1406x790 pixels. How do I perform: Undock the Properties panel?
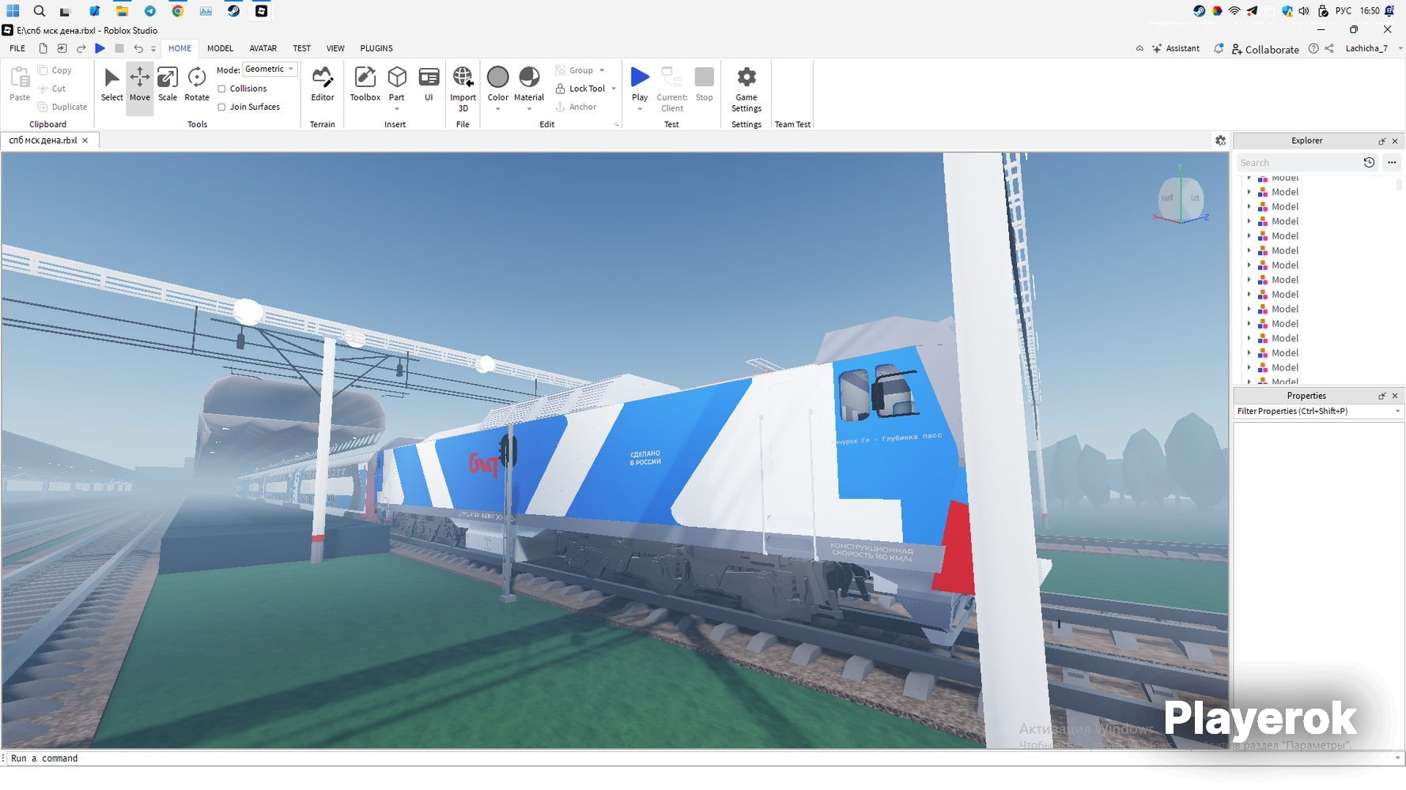coord(1381,396)
